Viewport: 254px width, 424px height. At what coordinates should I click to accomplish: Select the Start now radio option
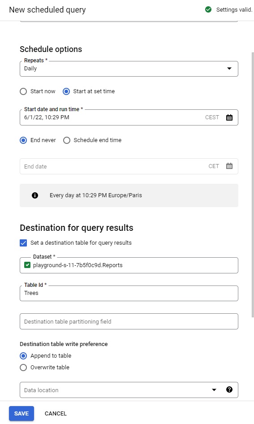(23, 91)
